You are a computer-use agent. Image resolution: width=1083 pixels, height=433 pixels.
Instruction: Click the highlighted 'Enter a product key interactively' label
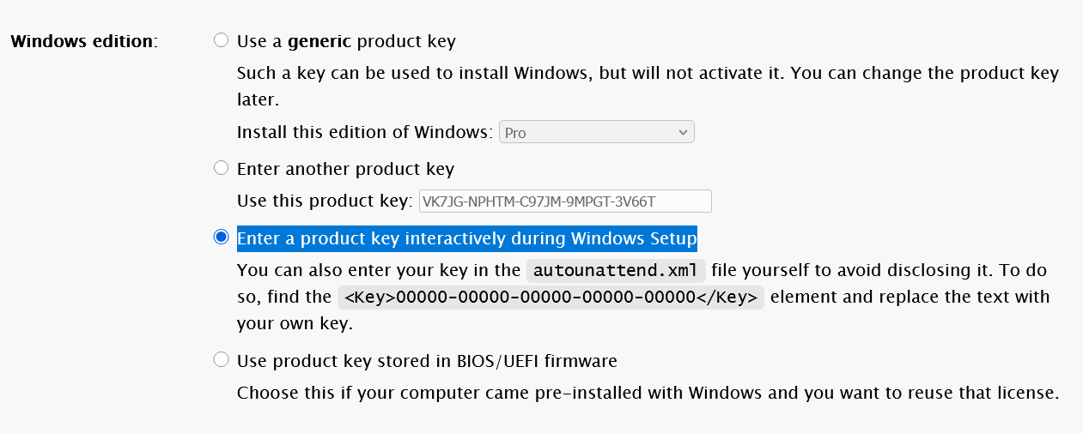coord(466,238)
